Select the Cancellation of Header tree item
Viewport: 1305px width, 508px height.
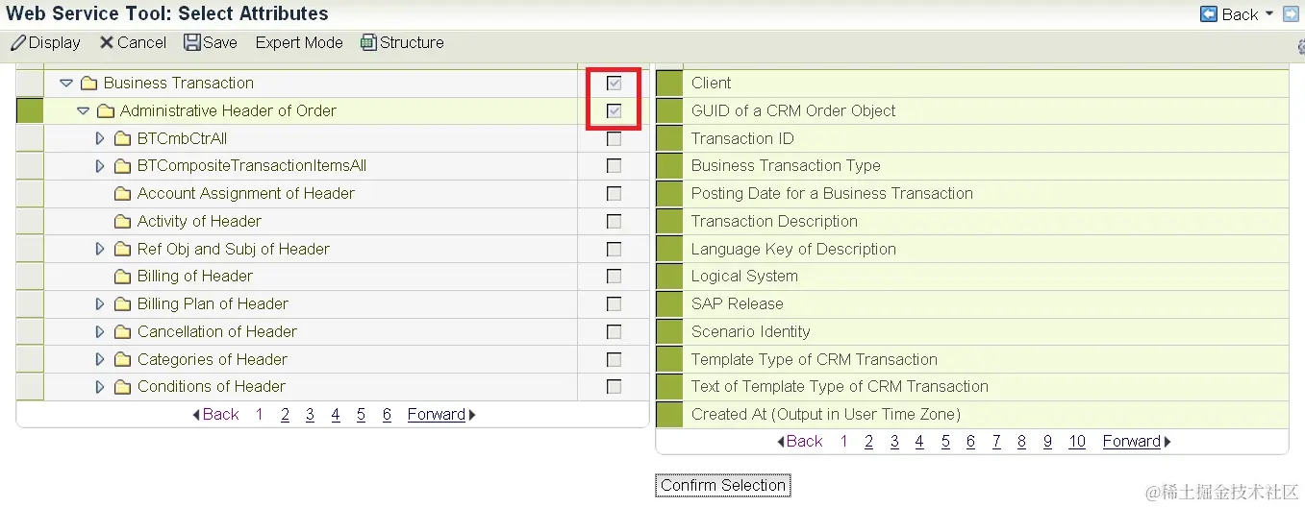click(x=217, y=332)
